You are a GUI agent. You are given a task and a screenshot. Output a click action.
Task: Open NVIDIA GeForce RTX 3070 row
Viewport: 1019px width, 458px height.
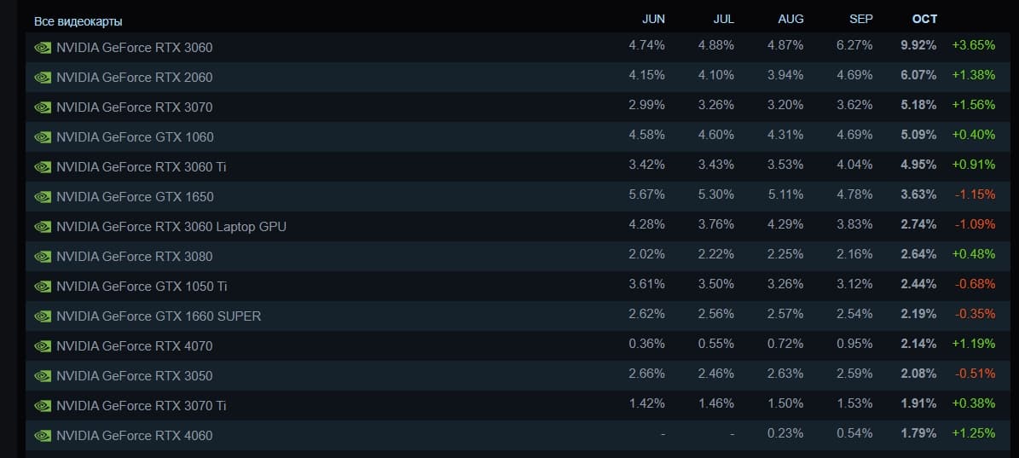click(134, 107)
